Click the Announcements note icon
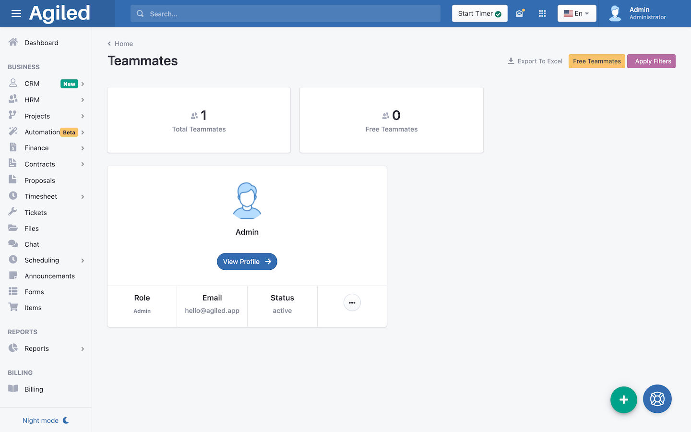Screen dimensions: 691x432 point(13,276)
